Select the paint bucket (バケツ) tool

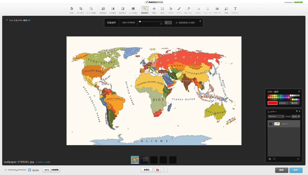coord(171,10)
